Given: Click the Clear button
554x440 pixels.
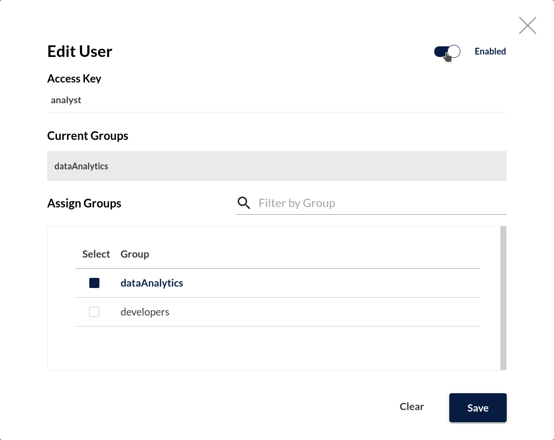Looking at the screenshot, I should pos(411,407).
